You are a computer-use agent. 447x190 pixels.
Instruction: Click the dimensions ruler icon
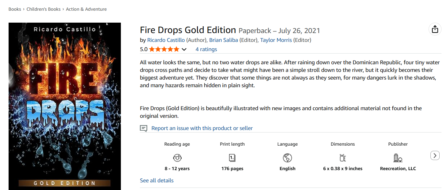343,158
